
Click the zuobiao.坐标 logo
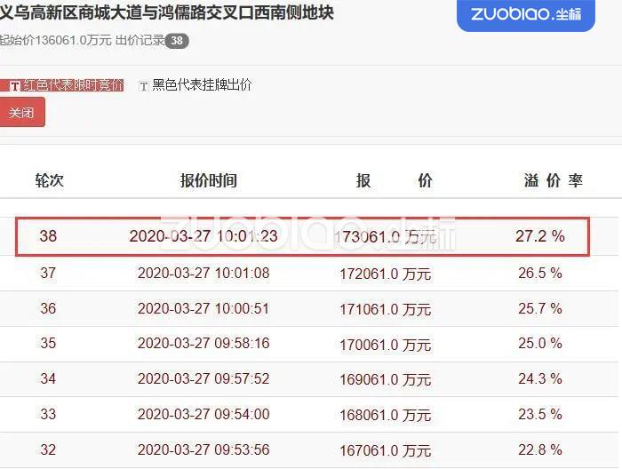point(526,16)
